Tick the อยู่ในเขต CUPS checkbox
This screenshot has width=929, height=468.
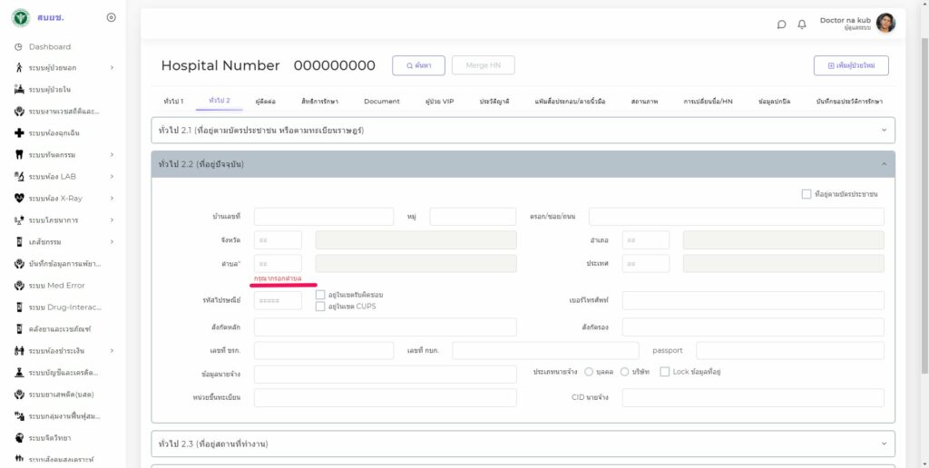pyautogui.click(x=321, y=307)
